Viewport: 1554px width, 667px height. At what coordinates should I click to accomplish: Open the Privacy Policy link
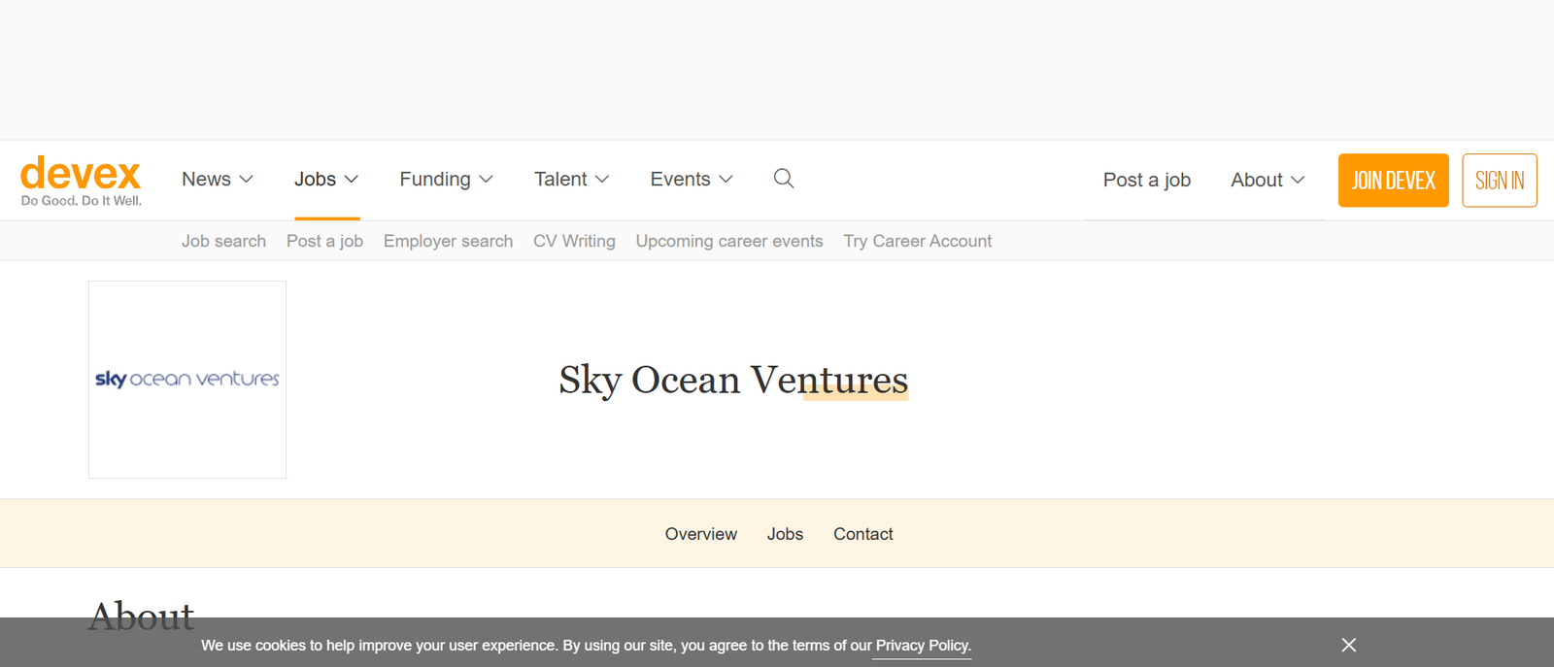[x=923, y=646]
